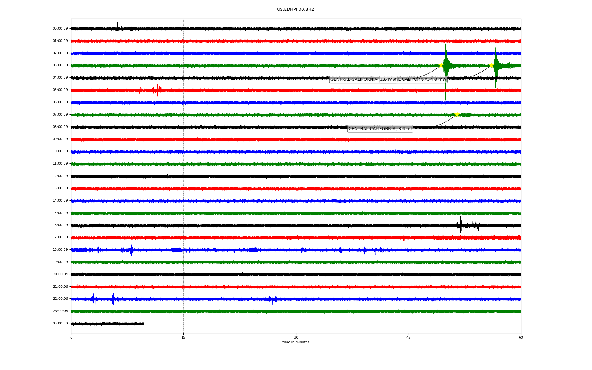Click the x-axis tick label 30
592x370 pixels.
click(296, 337)
